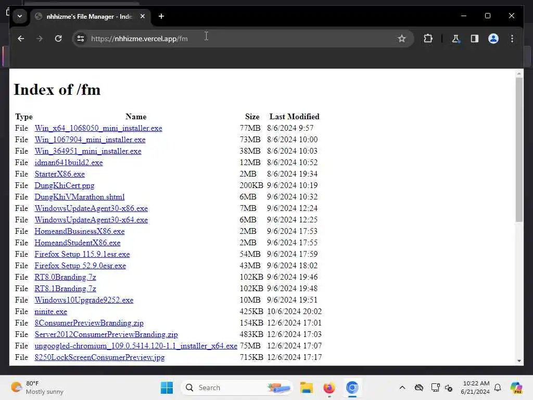This screenshot has width=533, height=400.
Task: Reload the current page
Action: tap(58, 39)
